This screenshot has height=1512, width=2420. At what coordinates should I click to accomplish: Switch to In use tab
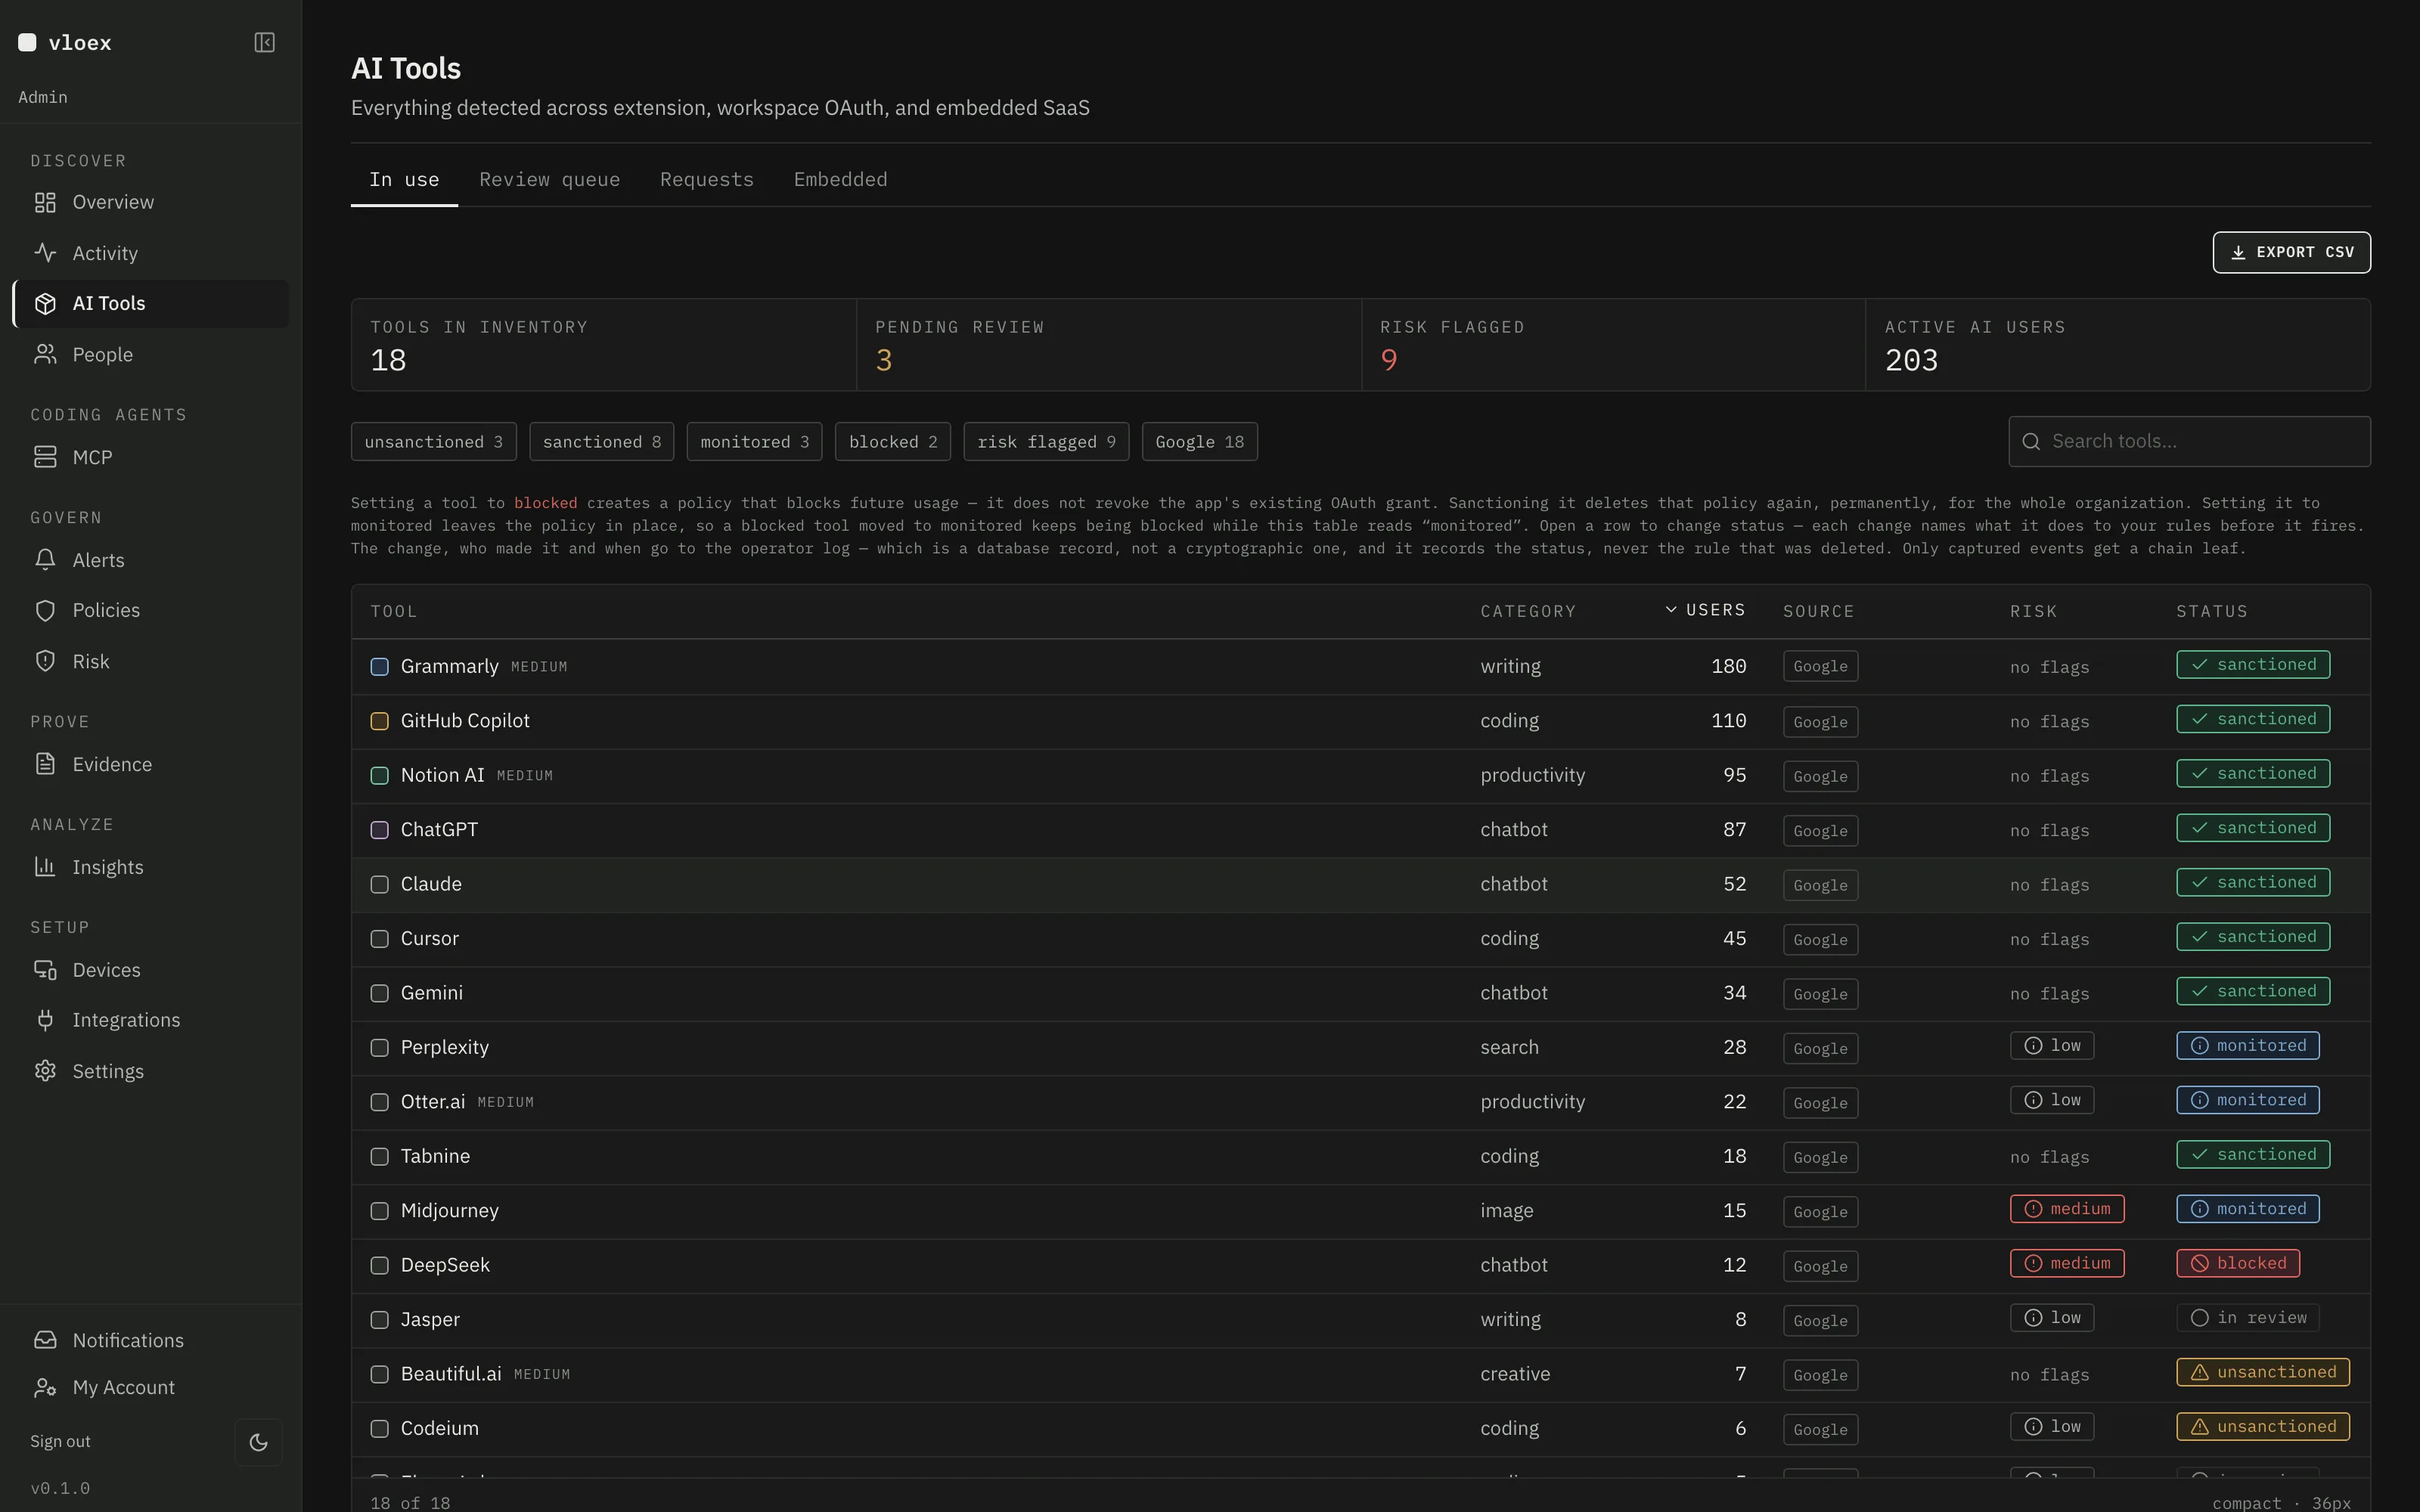(x=404, y=180)
